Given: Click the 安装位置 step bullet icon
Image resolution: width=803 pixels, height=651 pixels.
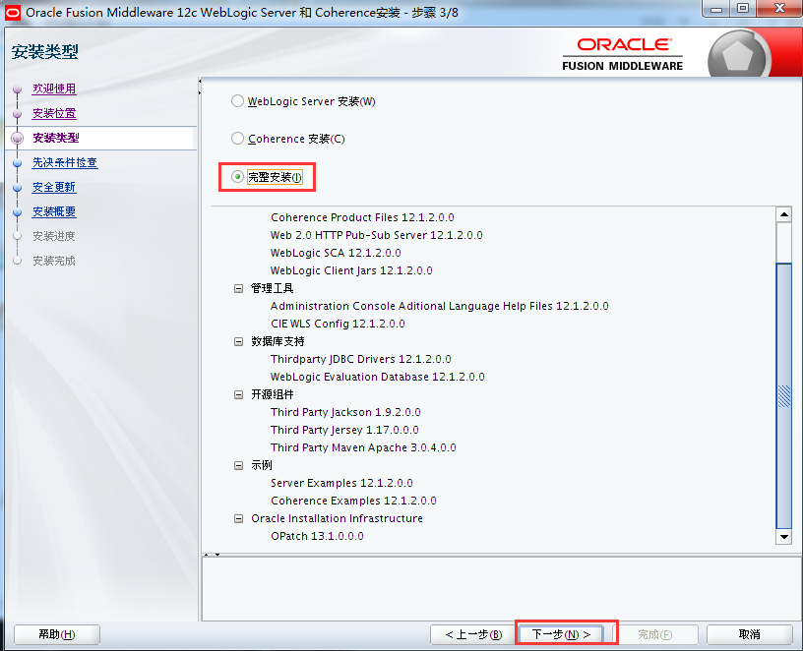Looking at the screenshot, I should [18, 114].
